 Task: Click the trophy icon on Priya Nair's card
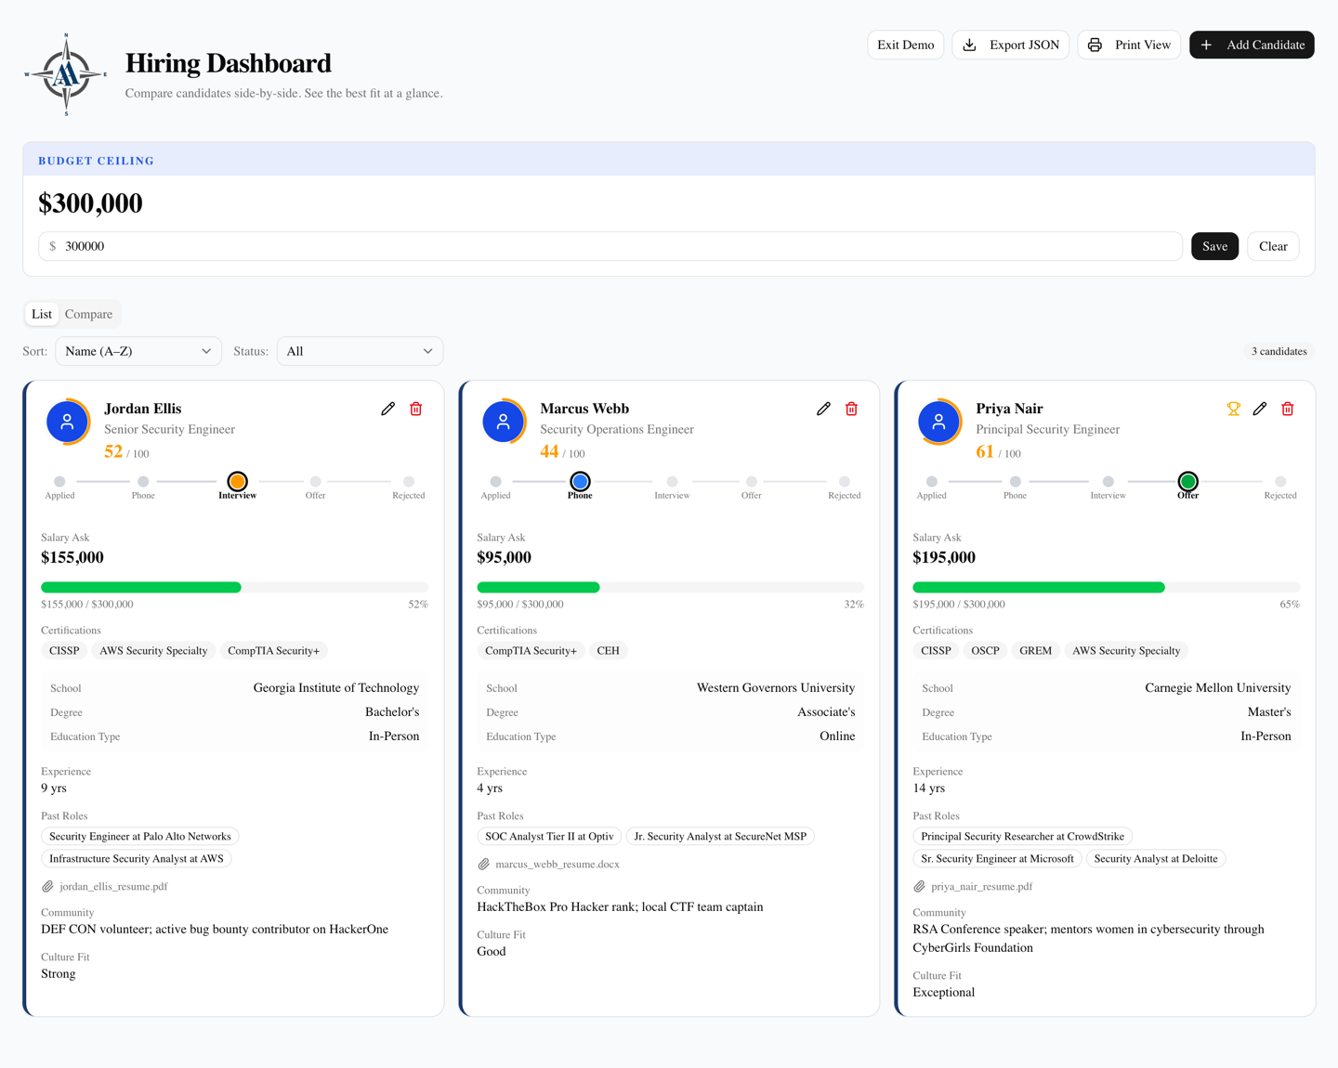click(1233, 409)
